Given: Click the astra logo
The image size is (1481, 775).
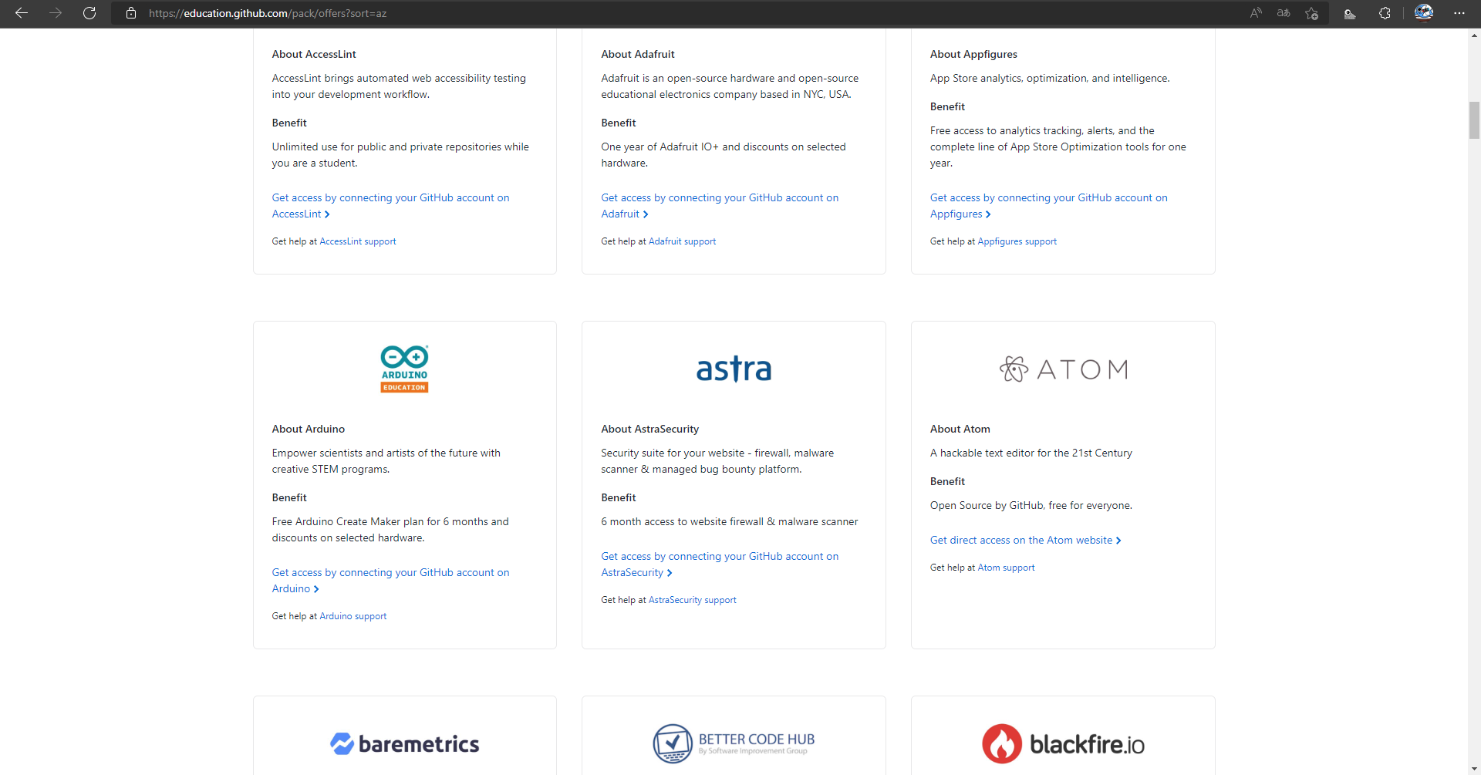Looking at the screenshot, I should [734, 369].
